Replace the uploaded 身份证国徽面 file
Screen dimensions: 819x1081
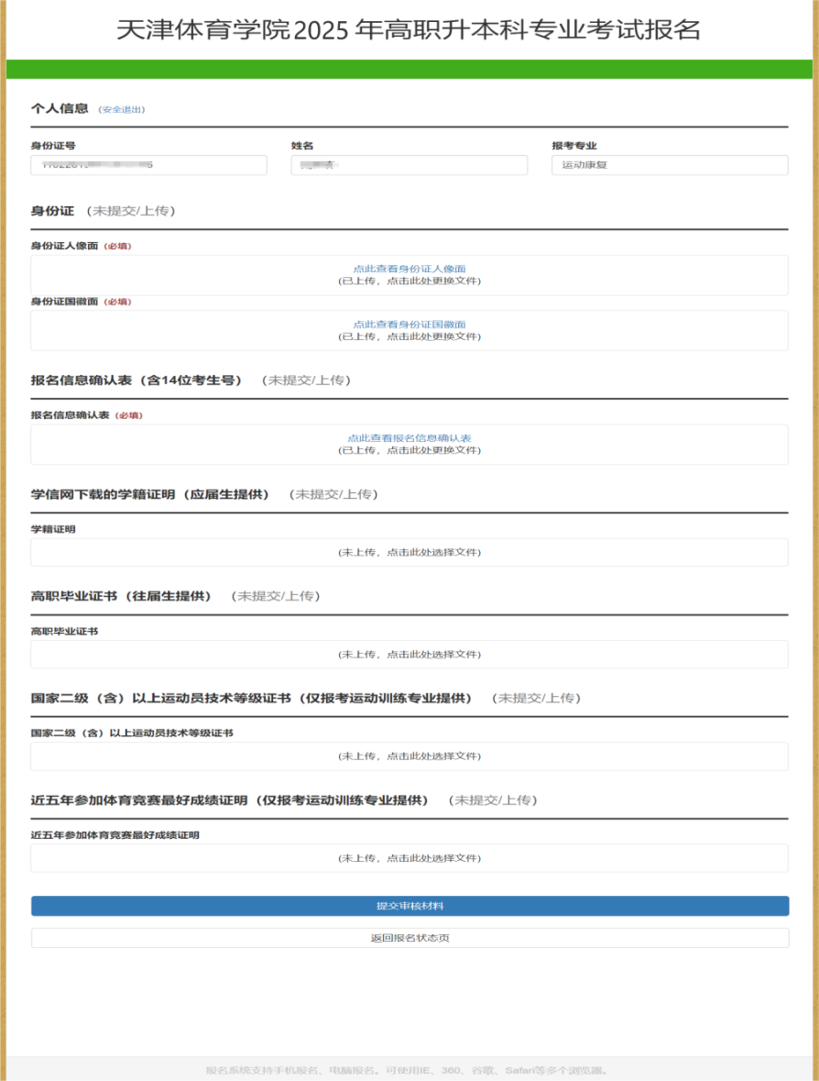[409, 337]
